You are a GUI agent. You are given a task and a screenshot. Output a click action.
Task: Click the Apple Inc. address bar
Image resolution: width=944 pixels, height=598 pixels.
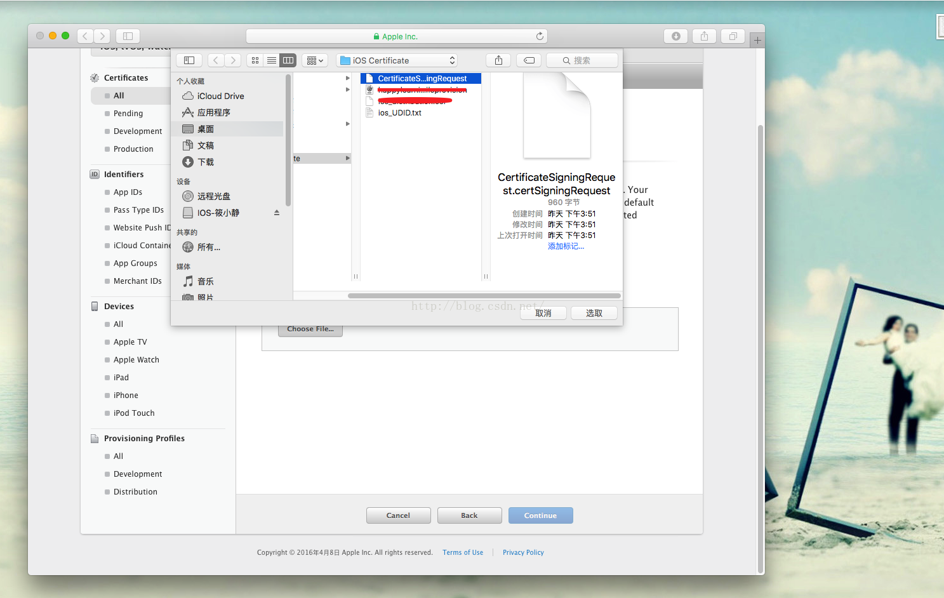point(397,36)
